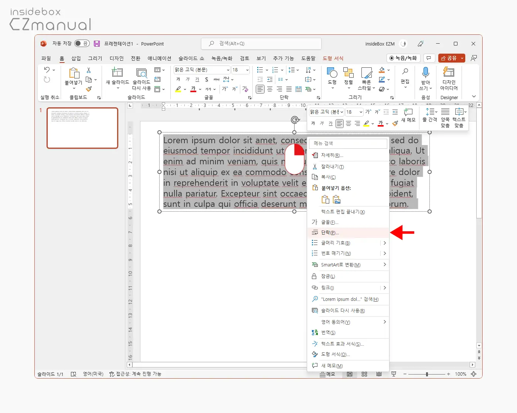Open the font name dropdown in ribbon
517x413 pixels.
pos(228,70)
